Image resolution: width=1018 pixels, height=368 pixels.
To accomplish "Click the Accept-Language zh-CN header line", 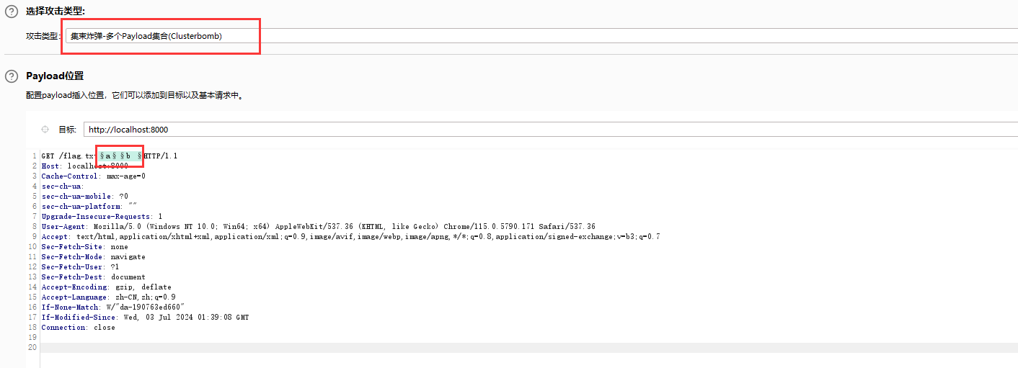I will tap(108, 297).
